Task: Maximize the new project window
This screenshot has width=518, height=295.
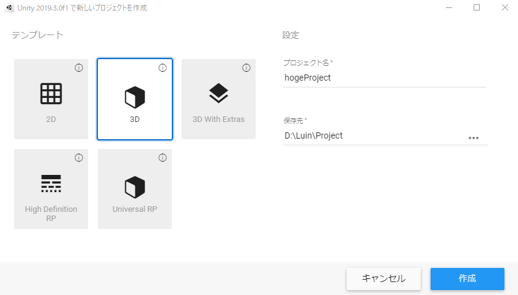Action: coord(477,7)
